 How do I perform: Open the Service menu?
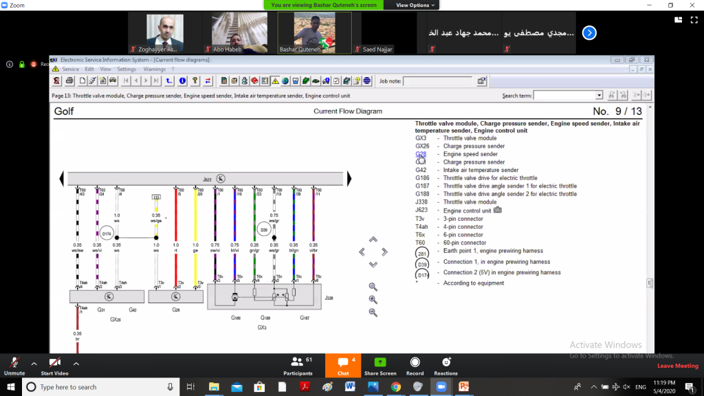click(71, 69)
